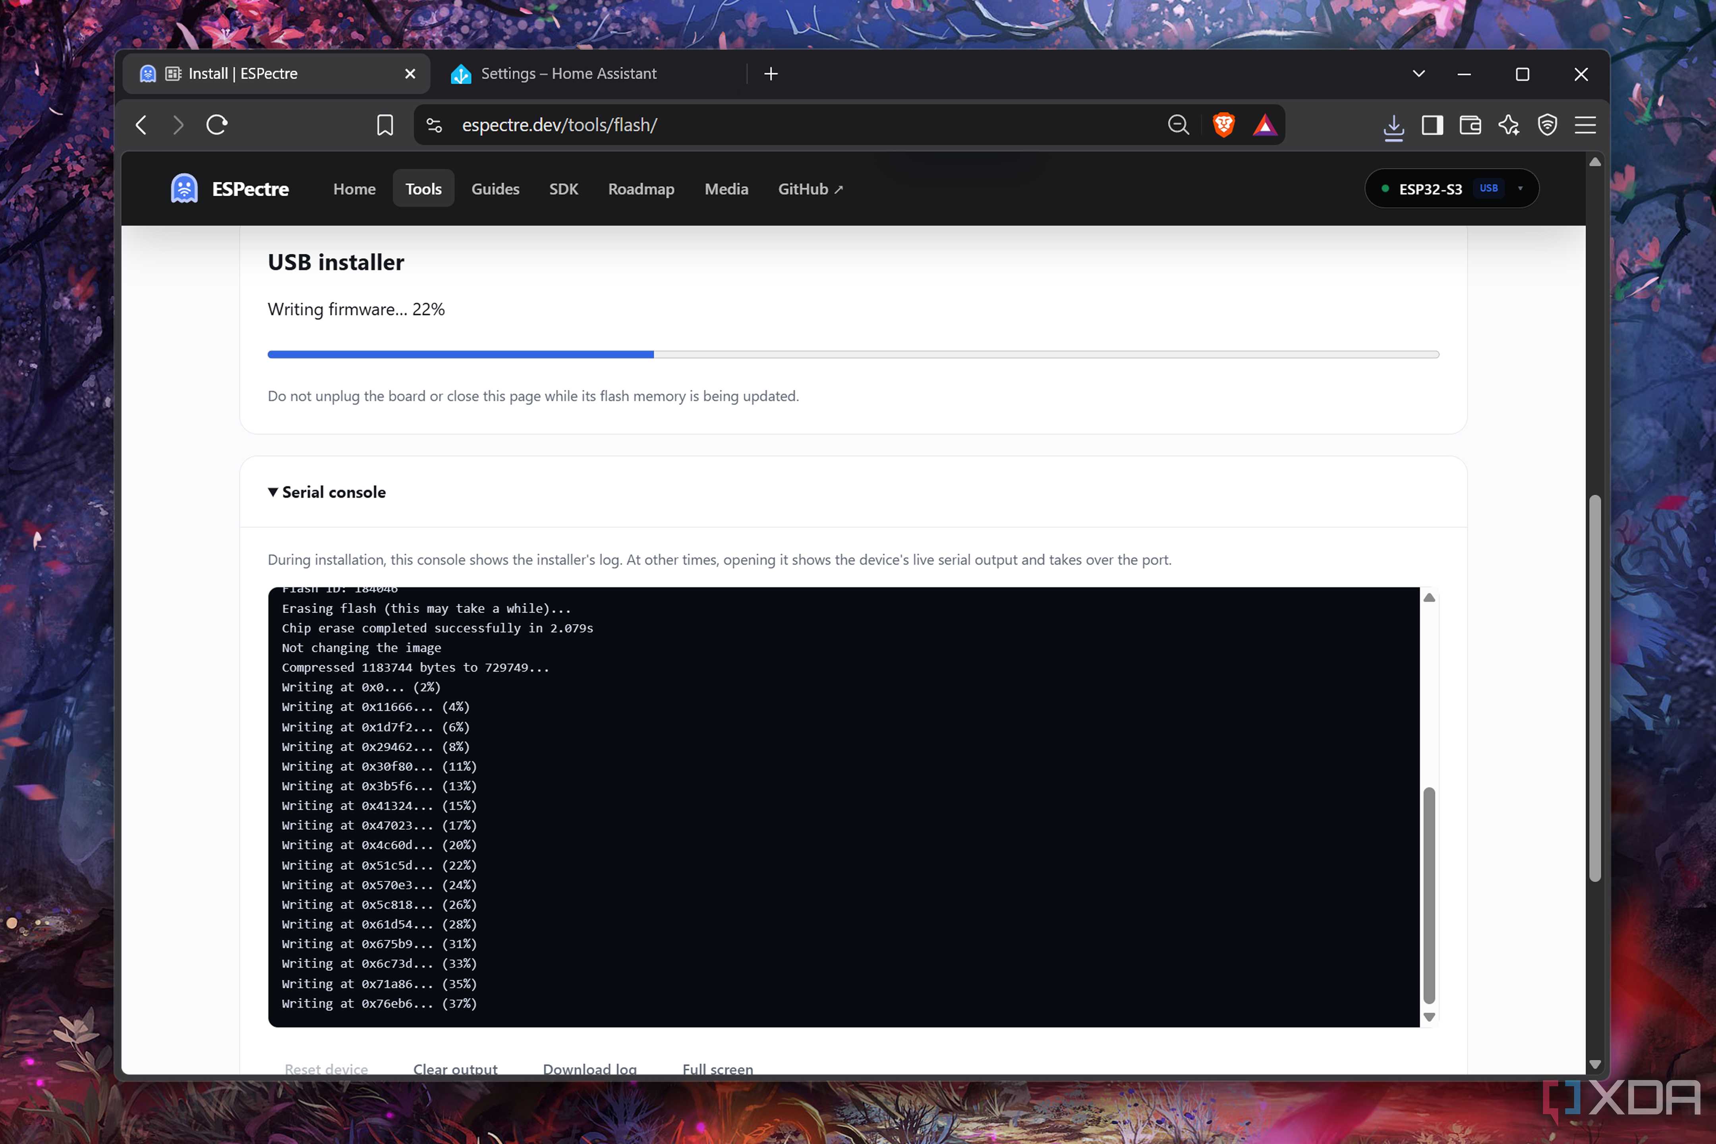Viewport: 1716px width, 1144px height.
Task: Click log line 'Writing at 0x0... (2%)'
Action: (361, 687)
